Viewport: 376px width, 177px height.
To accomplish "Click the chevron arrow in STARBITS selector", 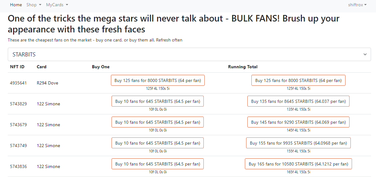I will coord(365,55).
